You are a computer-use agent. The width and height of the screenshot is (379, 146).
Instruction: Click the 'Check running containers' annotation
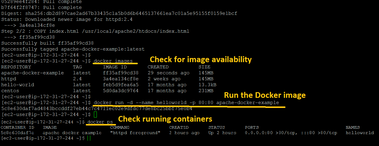click(165, 119)
